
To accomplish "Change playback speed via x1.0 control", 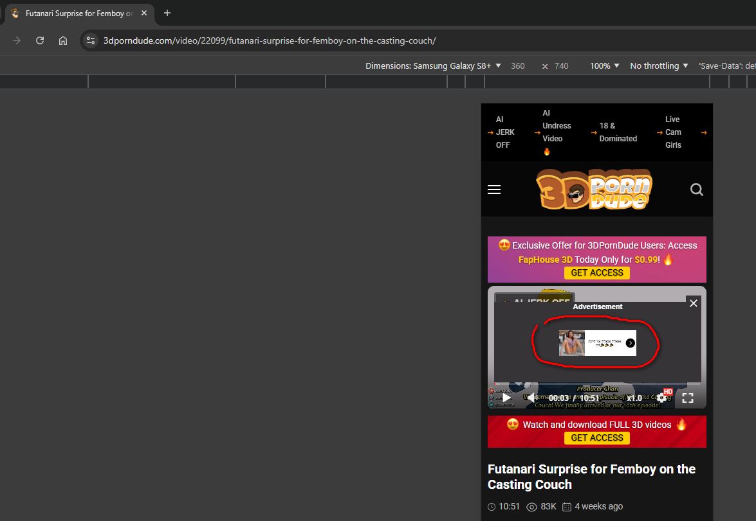I will point(634,398).
